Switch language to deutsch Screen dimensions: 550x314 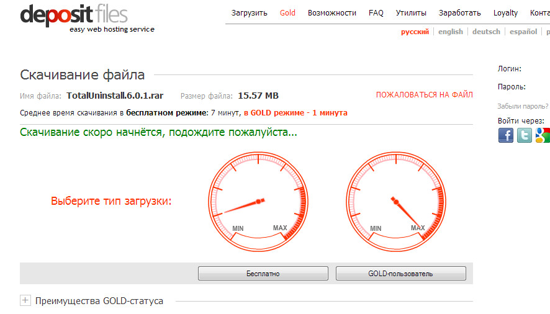click(486, 32)
